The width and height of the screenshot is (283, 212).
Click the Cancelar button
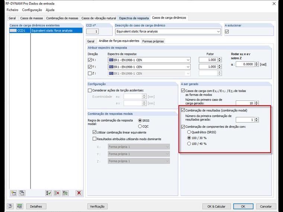(265, 206)
